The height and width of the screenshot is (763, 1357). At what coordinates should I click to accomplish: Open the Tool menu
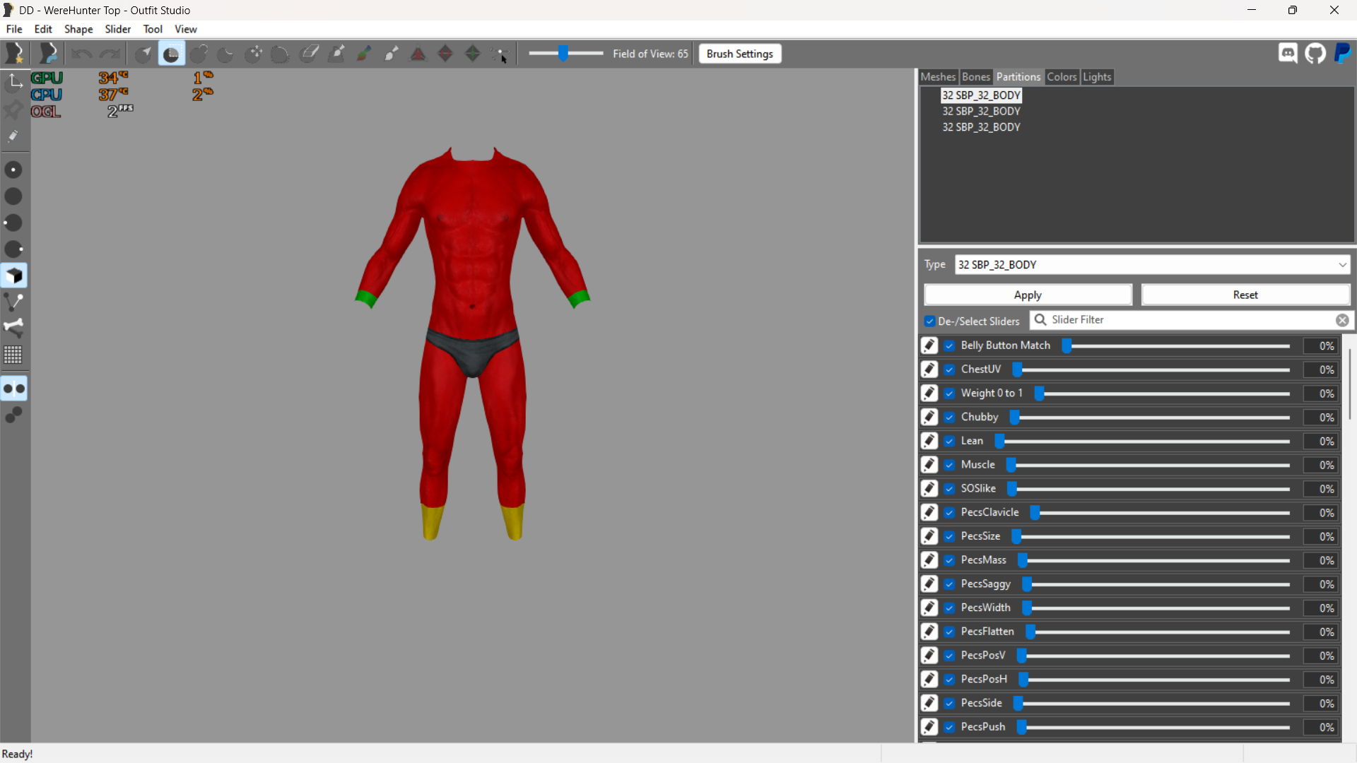click(x=153, y=29)
